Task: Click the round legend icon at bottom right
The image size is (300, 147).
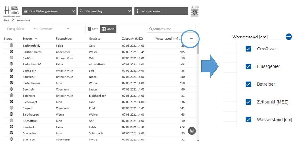Action: click(x=192, y=131)
